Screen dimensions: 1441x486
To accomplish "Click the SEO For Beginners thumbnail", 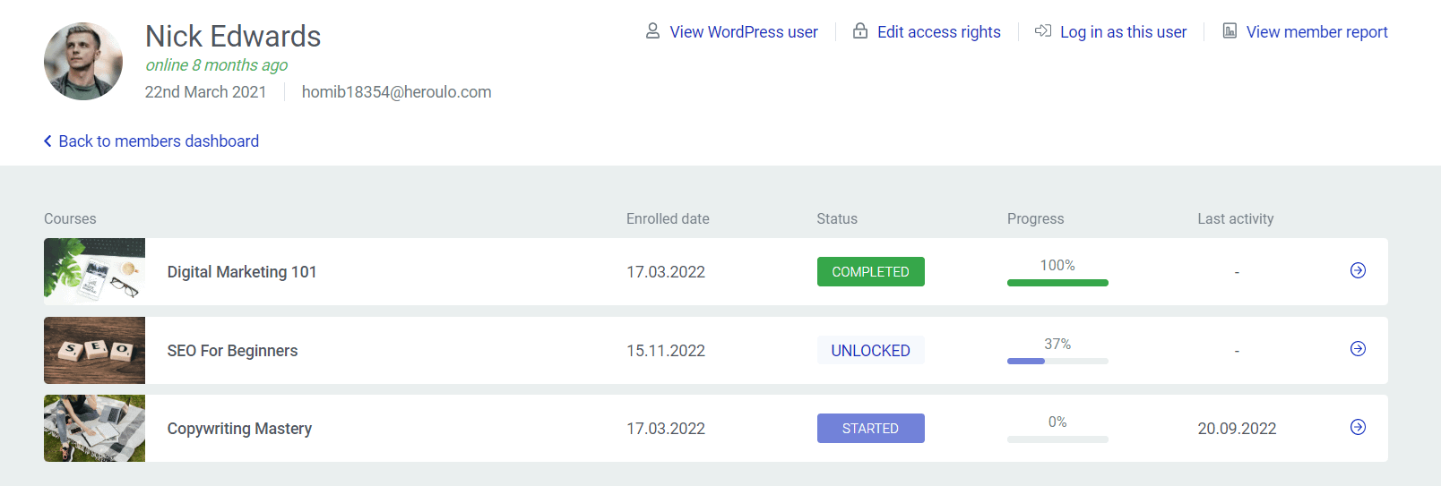I will 94,350.
